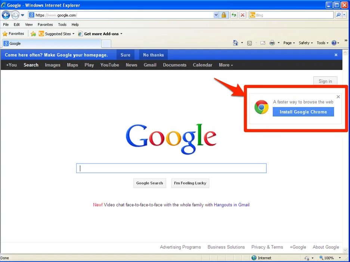Click the RSS Feeds icon

250,43
